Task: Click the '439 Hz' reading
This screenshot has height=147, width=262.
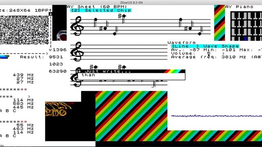Action: pyautogui.click(x=23, y=75)
